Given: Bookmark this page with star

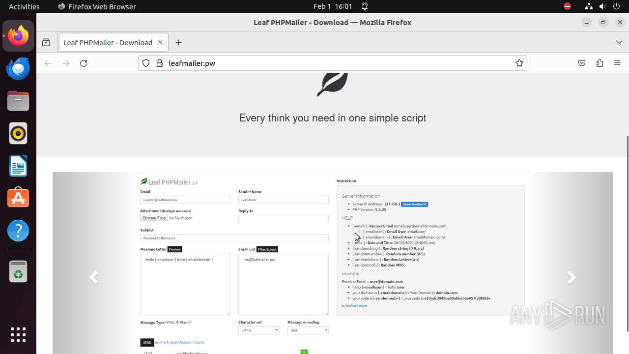Looking at the screenshot, I should tap(519, 63).
